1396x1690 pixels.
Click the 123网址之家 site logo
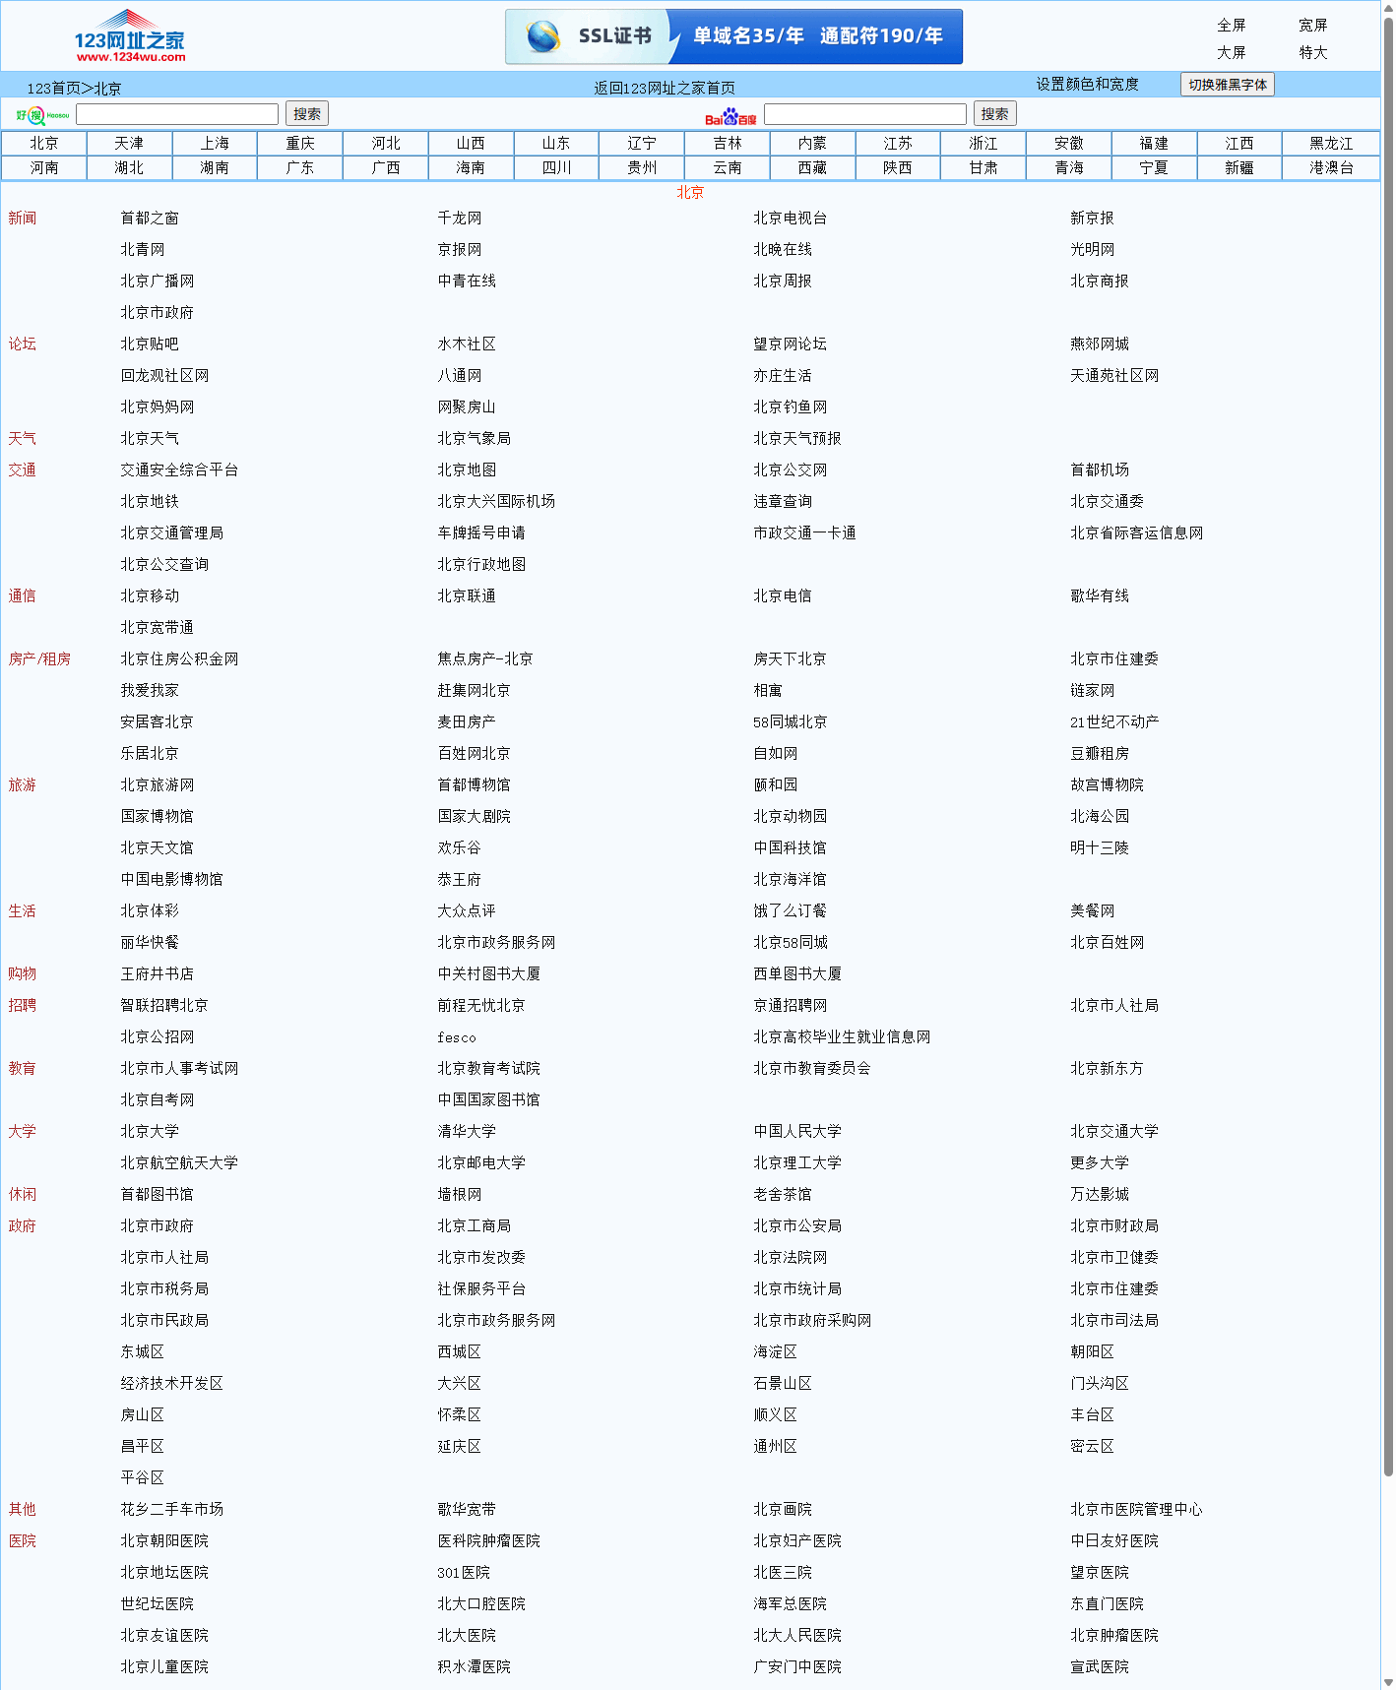129,36
